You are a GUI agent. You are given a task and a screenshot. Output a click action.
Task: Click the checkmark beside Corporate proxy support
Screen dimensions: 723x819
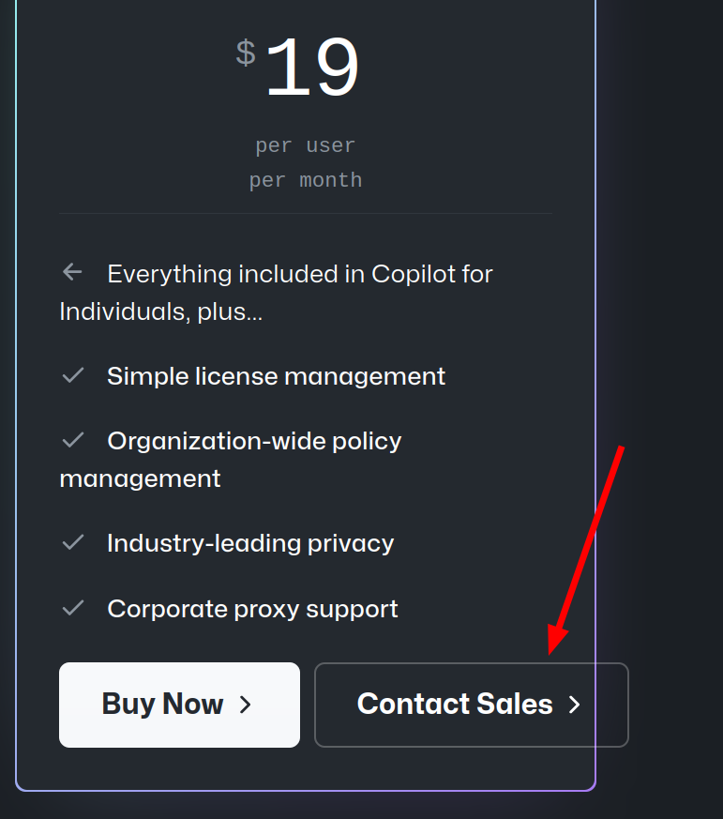pyautogui.click(x=73, y=608)
